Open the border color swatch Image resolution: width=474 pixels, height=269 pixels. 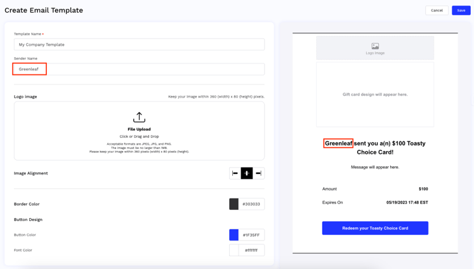[x=234, y=204]
